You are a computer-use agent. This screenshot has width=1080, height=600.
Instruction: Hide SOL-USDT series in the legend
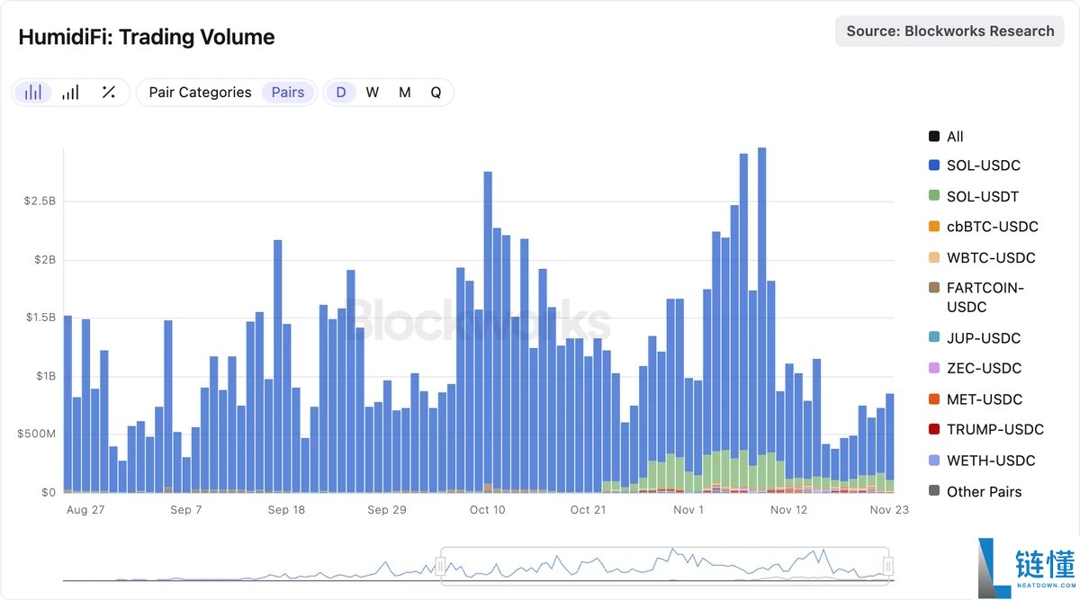click(x=983, y=196)
